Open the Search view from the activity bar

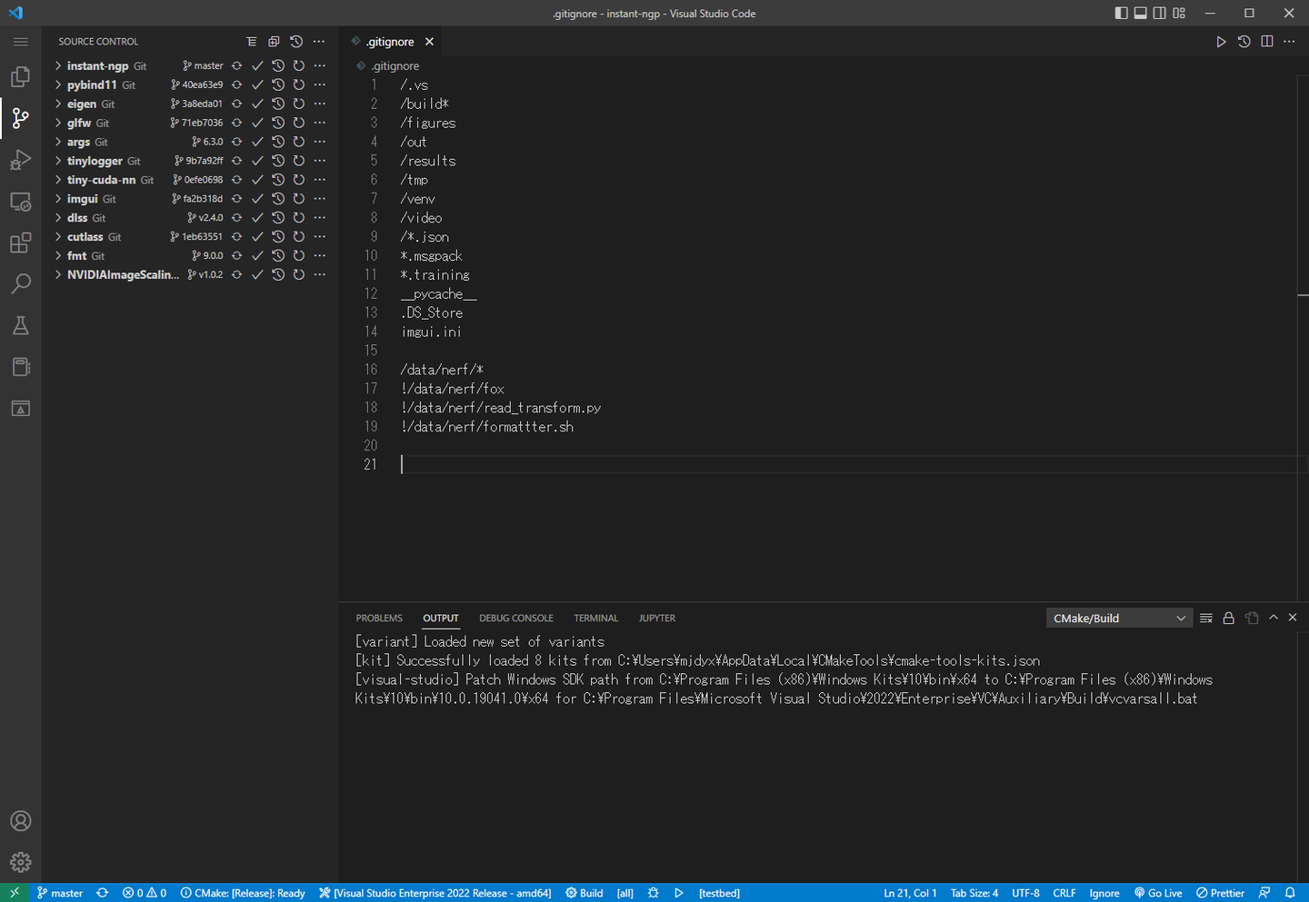tap(20, 283)
